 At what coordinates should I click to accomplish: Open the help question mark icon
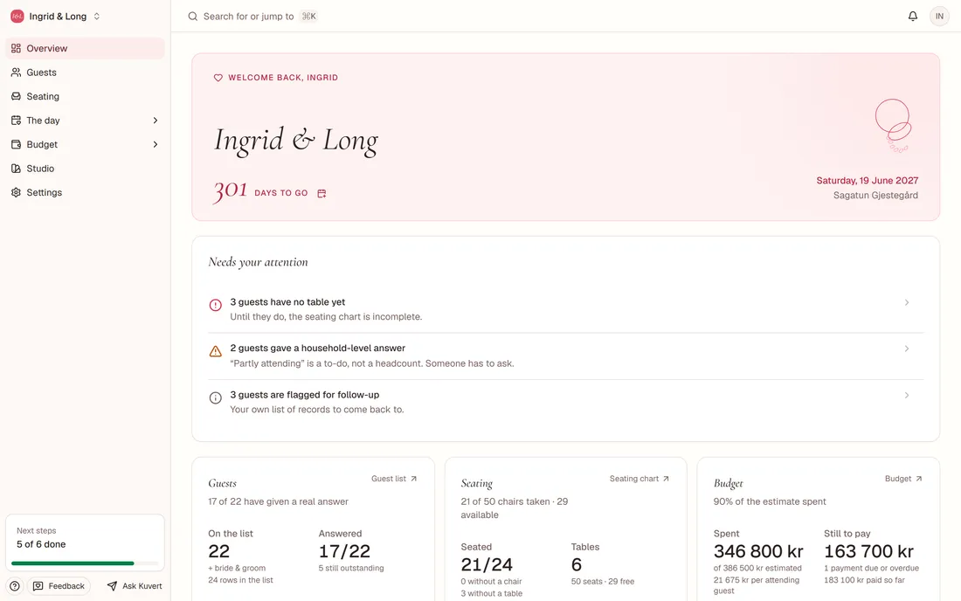(x=15, y=586)
